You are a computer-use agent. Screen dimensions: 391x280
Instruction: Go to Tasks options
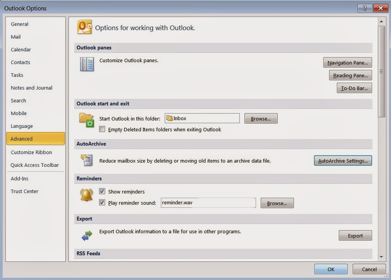pyautogui.click(x=36, y=75)
